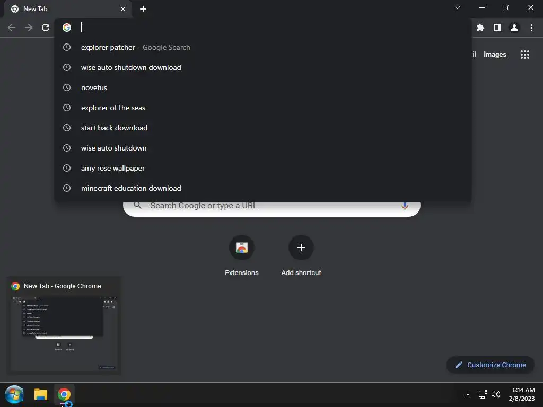
Task: Go forward using the forward arrow
Action: point(29,28)
